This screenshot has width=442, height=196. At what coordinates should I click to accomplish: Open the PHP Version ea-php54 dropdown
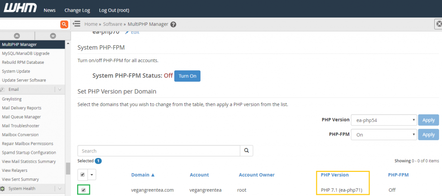(x=384, y=120)
